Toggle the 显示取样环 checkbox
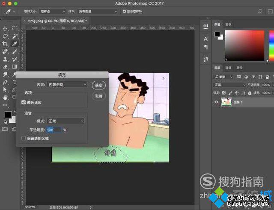The image size is (274, 210). 124,11
